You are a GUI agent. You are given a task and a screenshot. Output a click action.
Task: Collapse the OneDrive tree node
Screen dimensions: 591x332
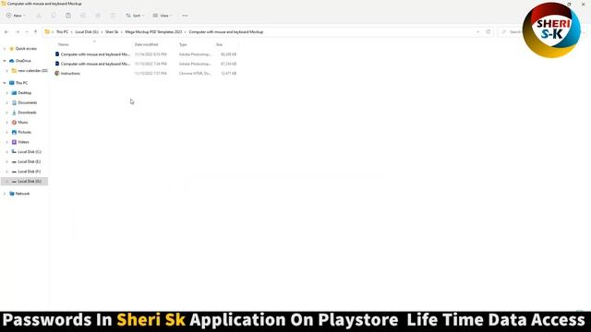pos(5,61)
